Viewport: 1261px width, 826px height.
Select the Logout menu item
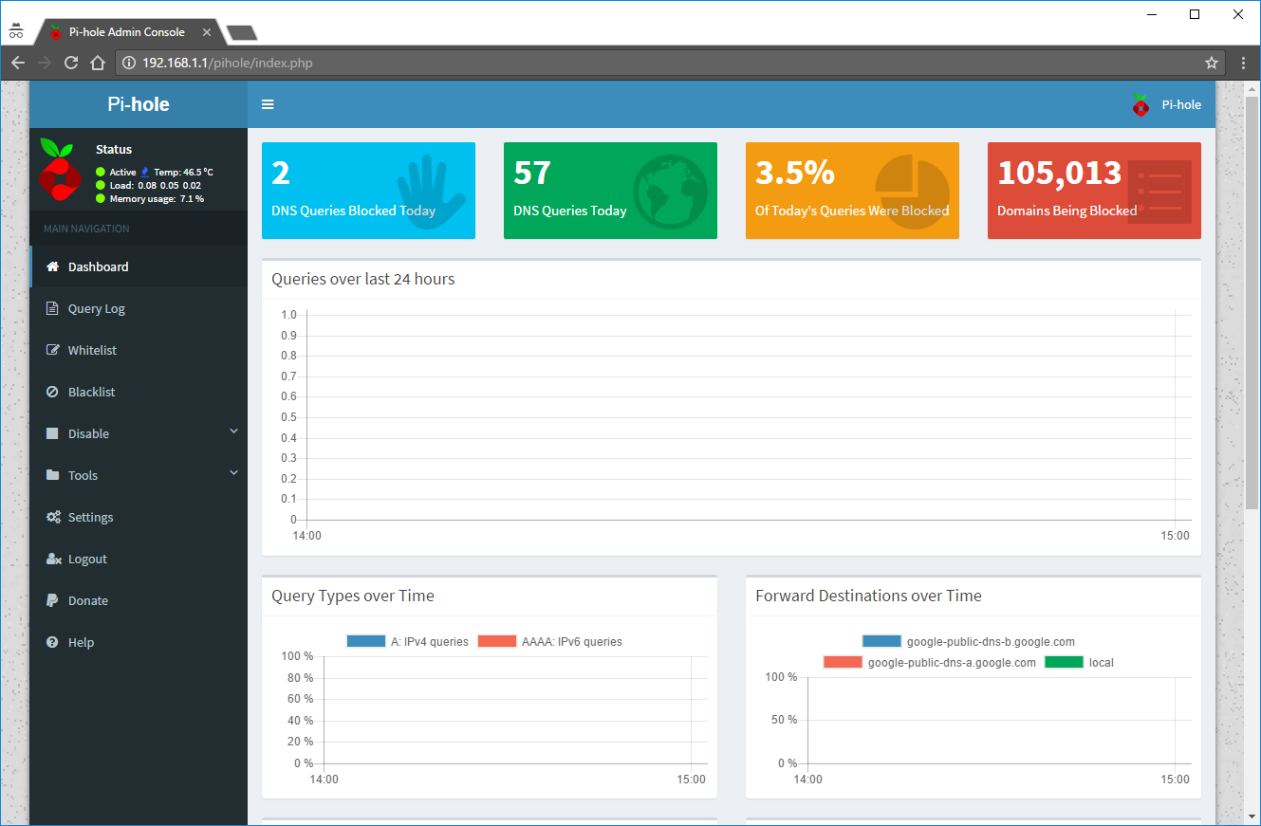click(x=139, y=559)
